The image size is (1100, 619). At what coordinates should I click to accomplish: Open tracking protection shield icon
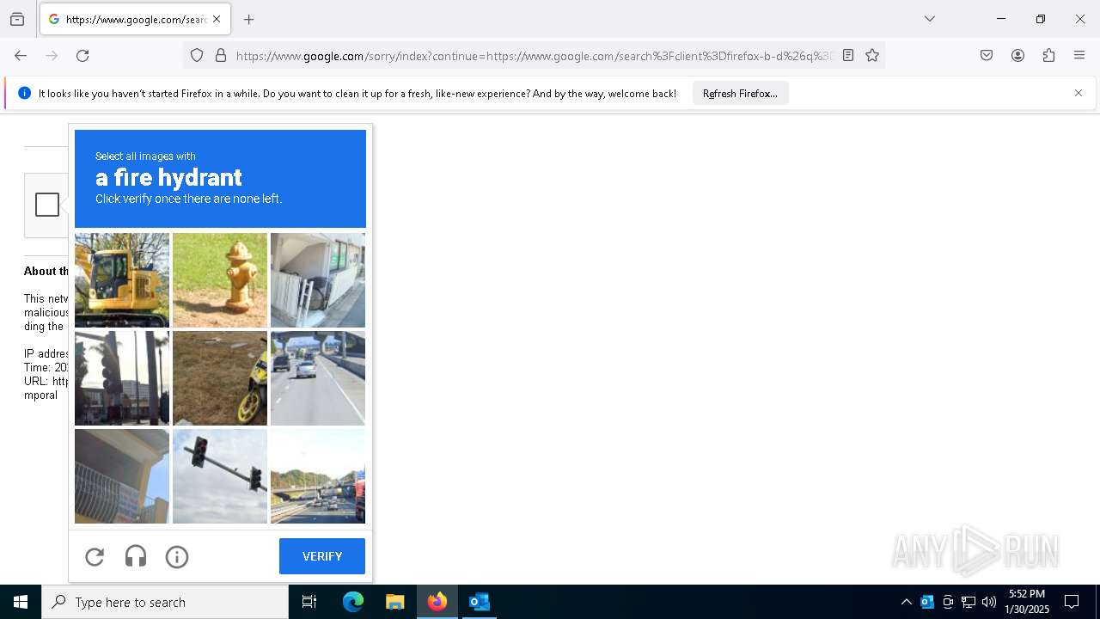(x=197, y=56)
